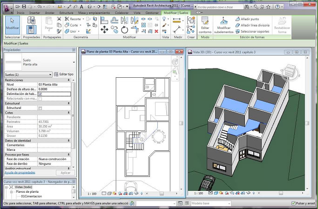This screenshot has width=318, height=209.
Task: Open Ayuda de propiedades link
Action: (x=20, y=173)
